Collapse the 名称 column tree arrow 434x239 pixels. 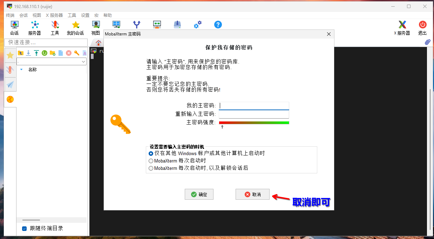(x=21, y=69)
